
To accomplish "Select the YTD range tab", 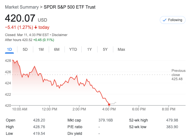I will coord(73,50).
